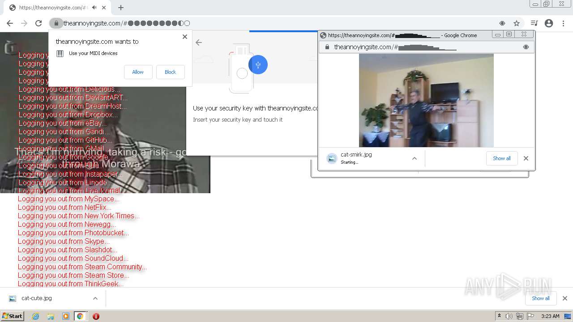The height and width of the screenshot is (322, 573).
Task: Open site info via the address bar lock icon
Action: tap(56, 23)
